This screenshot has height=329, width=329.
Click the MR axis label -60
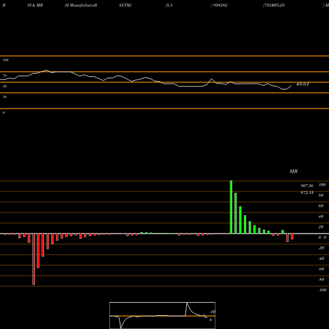point(321,269)
